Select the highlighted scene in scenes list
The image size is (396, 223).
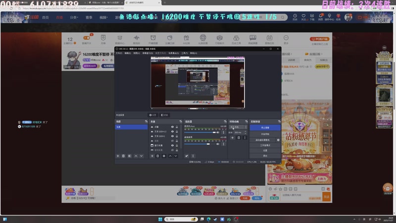pos(131,127)
